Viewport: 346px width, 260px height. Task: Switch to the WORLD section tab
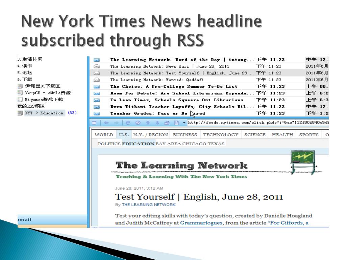pyautogui.click(x=104, y=135)
